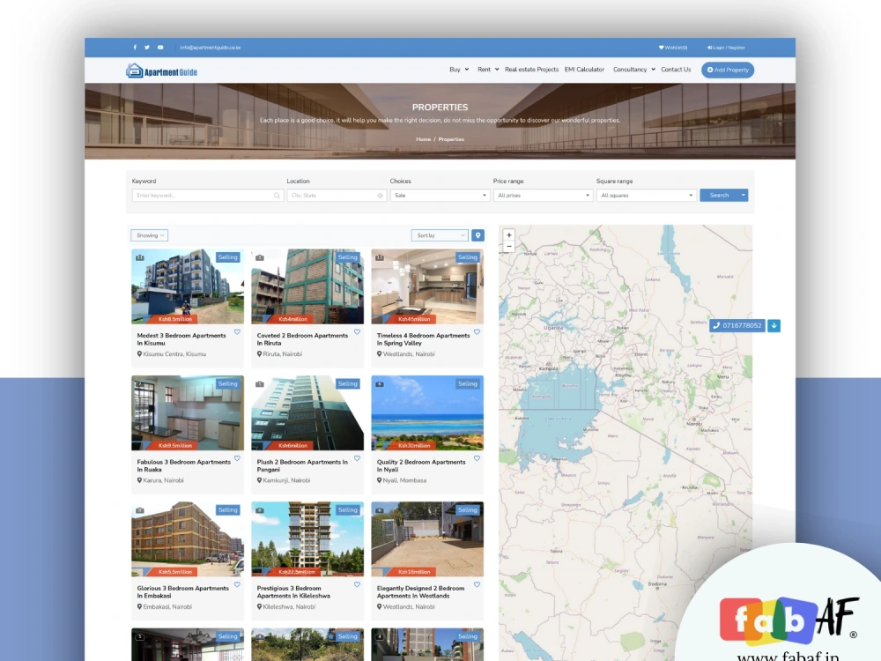Screen dimensions: 881x661
Task: Open title Glorious 3 Bedroom Apartments In Embakasi
Action: pos(182,592)
